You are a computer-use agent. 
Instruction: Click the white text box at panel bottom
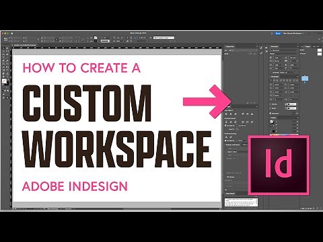[242, 202]
